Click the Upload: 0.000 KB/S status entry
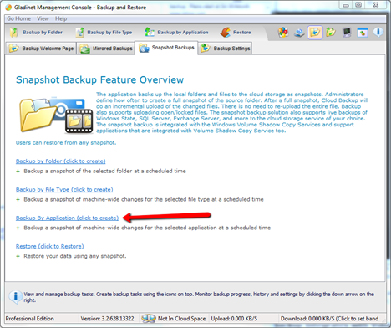Screen dimensions: 391x328 [x=234, y=319]
